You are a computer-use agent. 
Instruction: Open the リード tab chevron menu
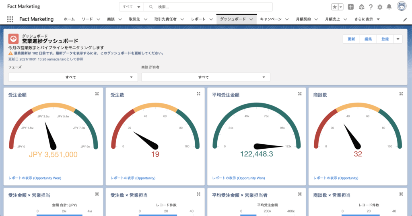(x=98, y=19)
